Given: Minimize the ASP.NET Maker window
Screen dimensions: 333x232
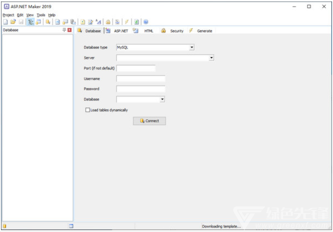Looking at the screenshot, I should pyautogui.click(x=294, y=7).
